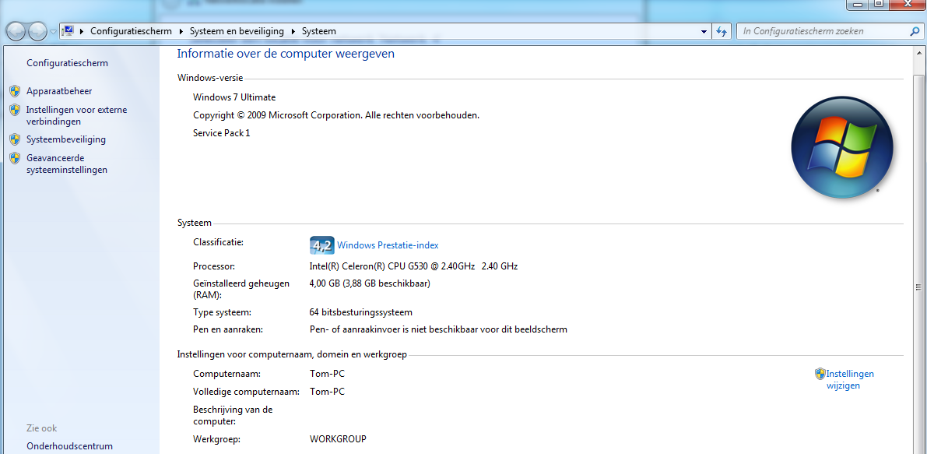Click the forward navigation arrow icon

(37, 31)
